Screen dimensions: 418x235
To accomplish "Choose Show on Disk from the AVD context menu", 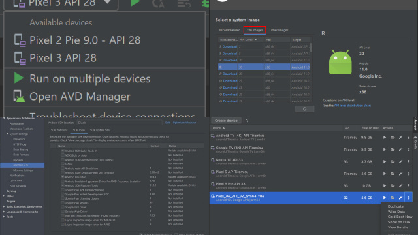I will pos(399,222).
